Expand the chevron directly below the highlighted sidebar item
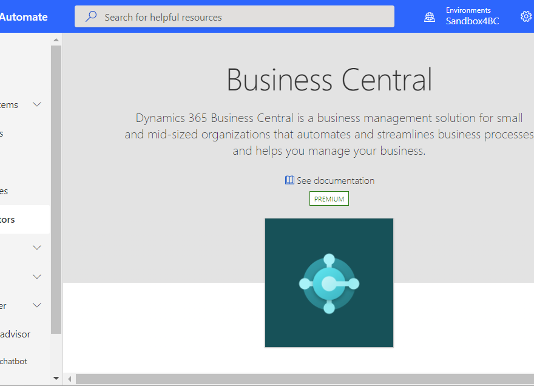 pyautogui.click(x=37, y=248)
